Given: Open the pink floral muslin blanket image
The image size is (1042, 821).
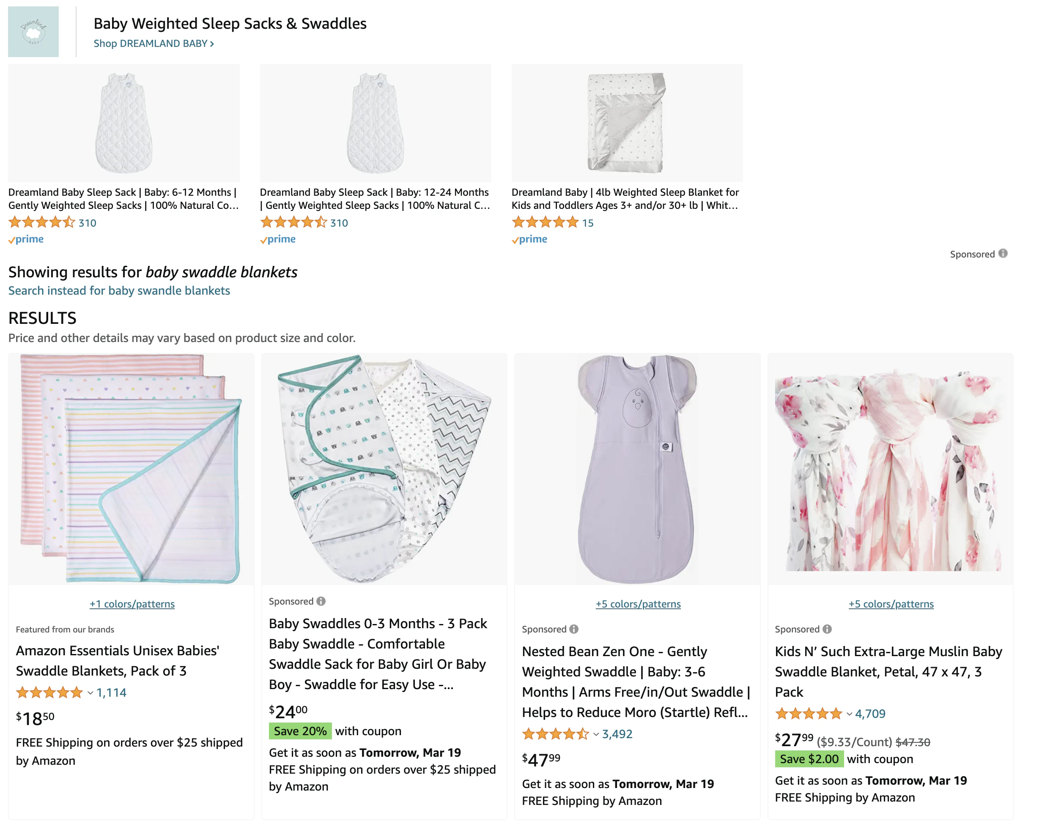Looking at the screenshot, I should (x=891, y=470).
